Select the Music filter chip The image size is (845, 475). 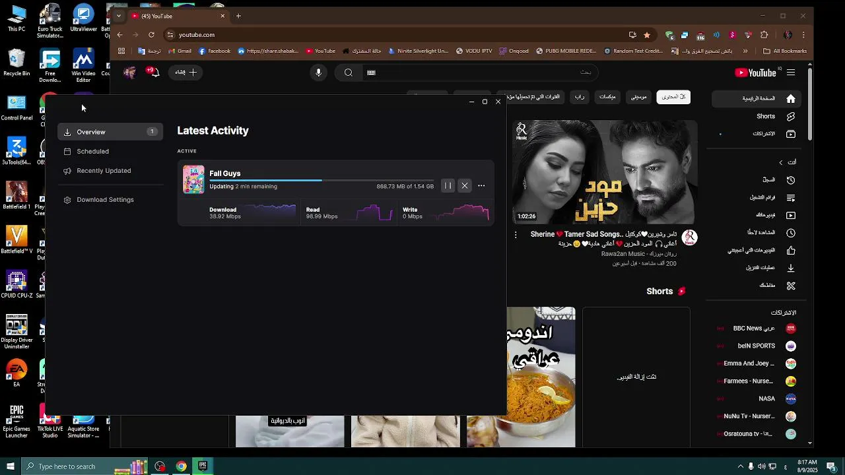tap(639, 97)
